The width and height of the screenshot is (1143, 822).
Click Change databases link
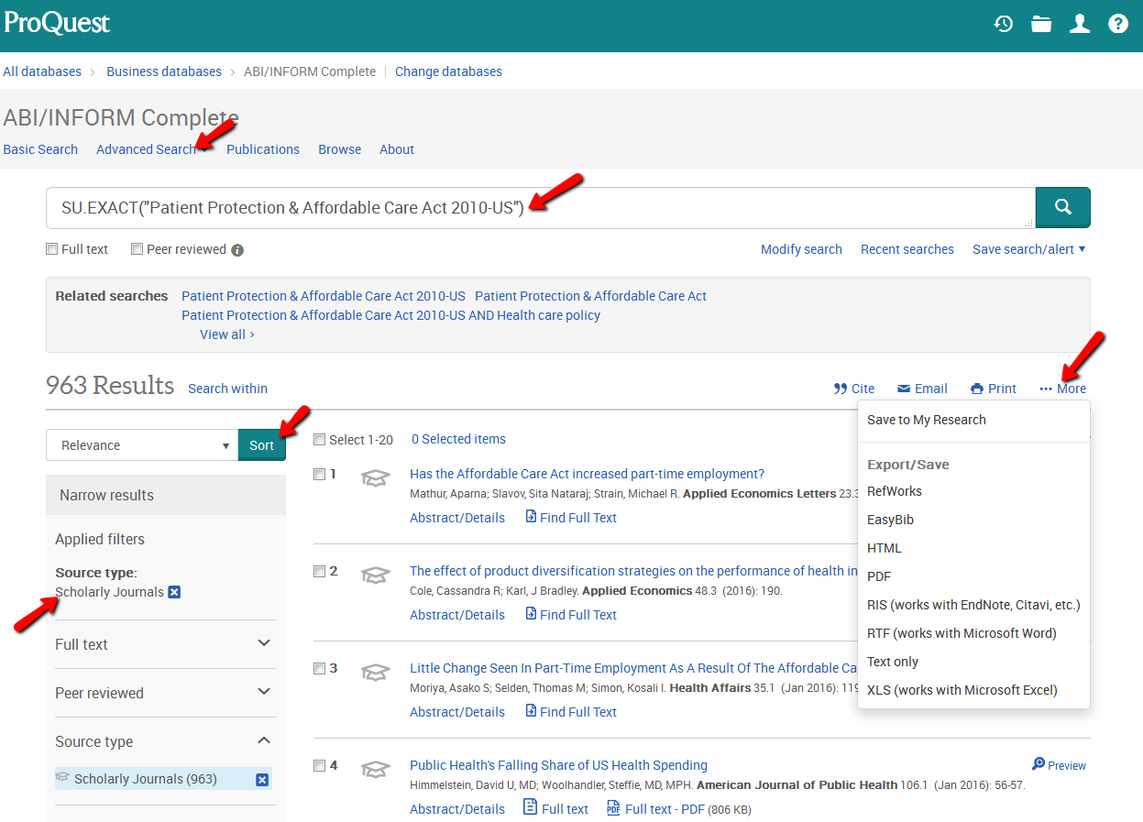point(448,71)
